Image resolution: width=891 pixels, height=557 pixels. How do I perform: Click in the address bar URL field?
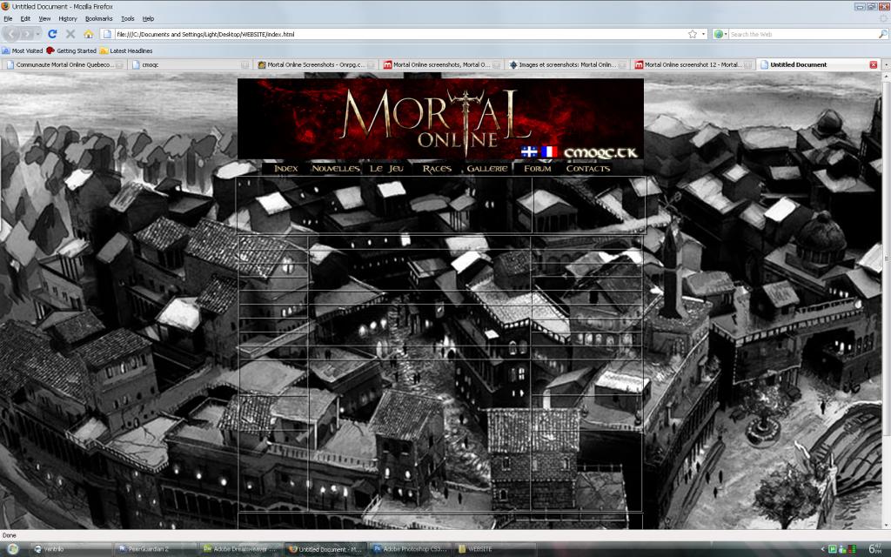point(400,34)
